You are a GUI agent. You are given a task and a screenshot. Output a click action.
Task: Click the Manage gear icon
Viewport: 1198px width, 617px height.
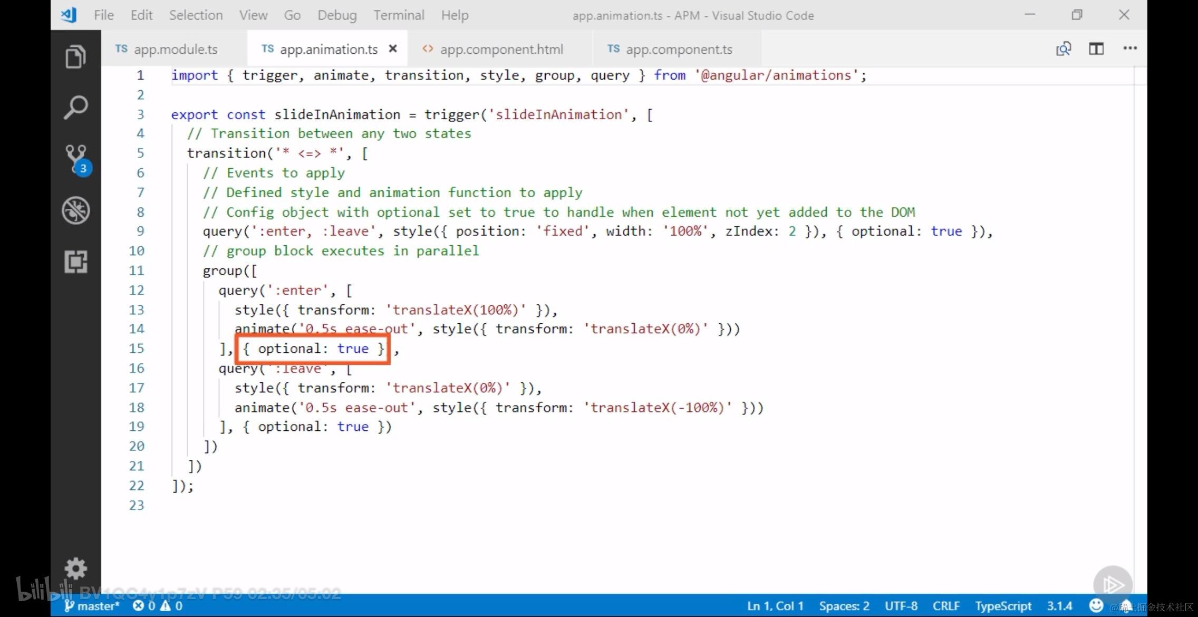(x=75, y=568)
